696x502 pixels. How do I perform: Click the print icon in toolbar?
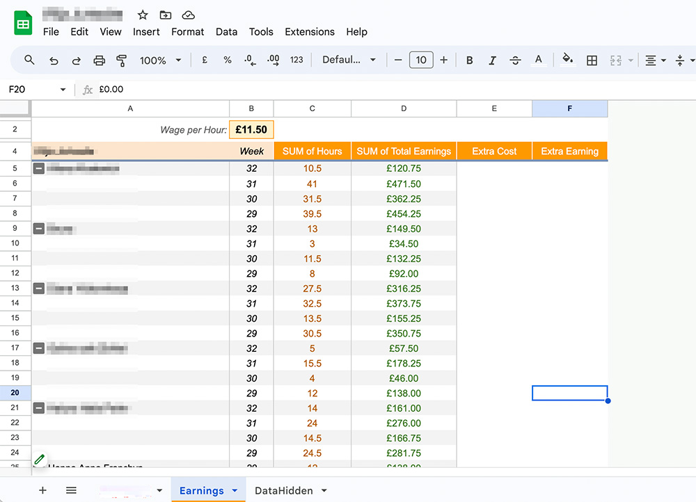point(99,60)
